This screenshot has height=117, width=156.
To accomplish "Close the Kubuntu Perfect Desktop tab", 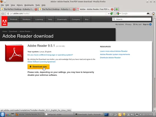I will [36, 9].
